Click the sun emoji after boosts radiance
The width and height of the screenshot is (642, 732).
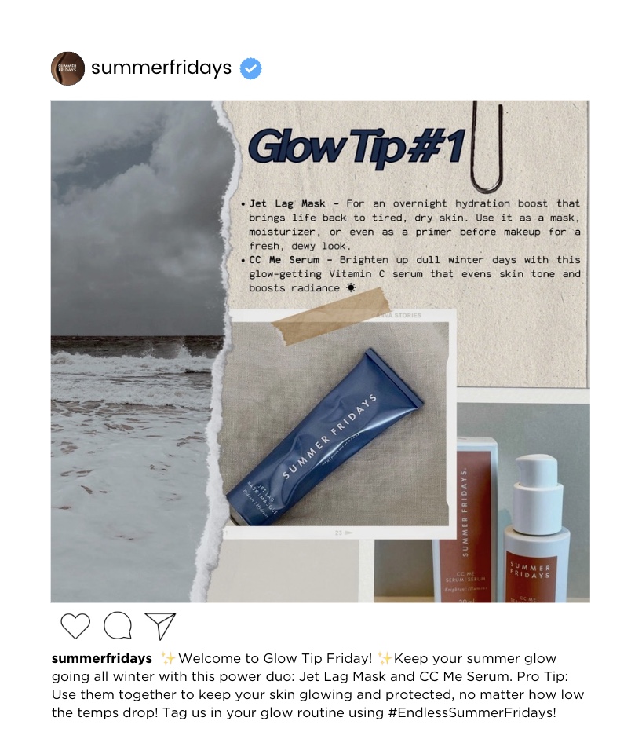(x=351, y=288)
